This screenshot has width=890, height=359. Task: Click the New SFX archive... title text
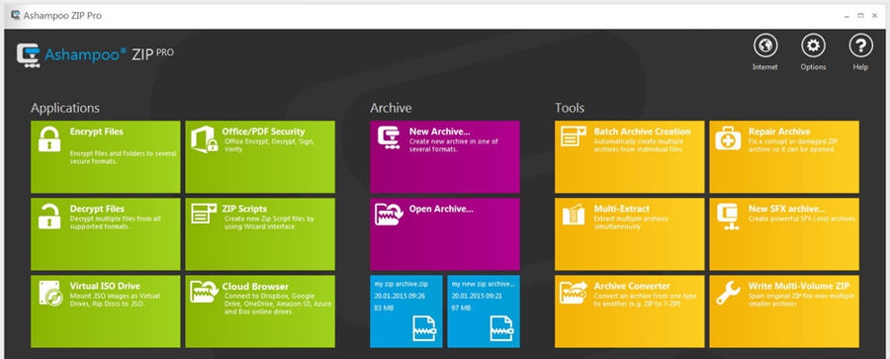787,209
